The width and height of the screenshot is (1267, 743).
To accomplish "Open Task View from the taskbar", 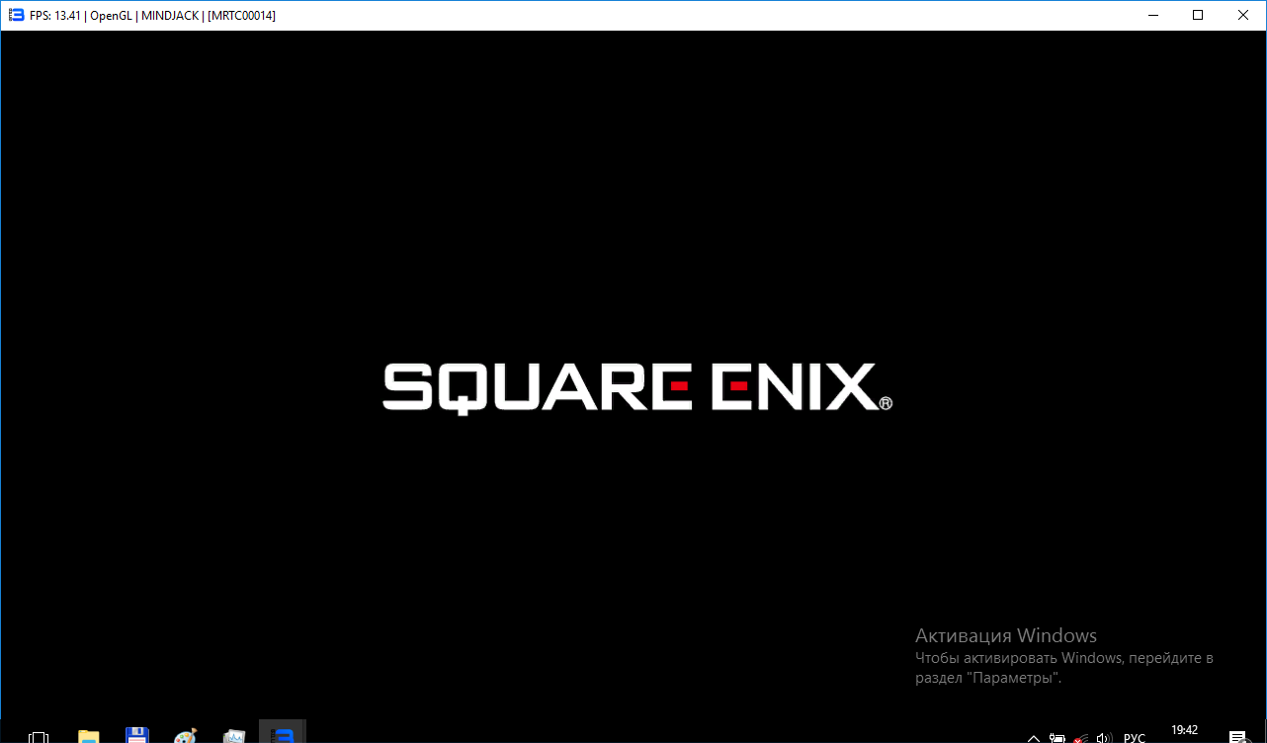I will click(x=39, y=736).
